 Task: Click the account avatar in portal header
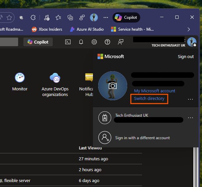(x=192, y=42)
